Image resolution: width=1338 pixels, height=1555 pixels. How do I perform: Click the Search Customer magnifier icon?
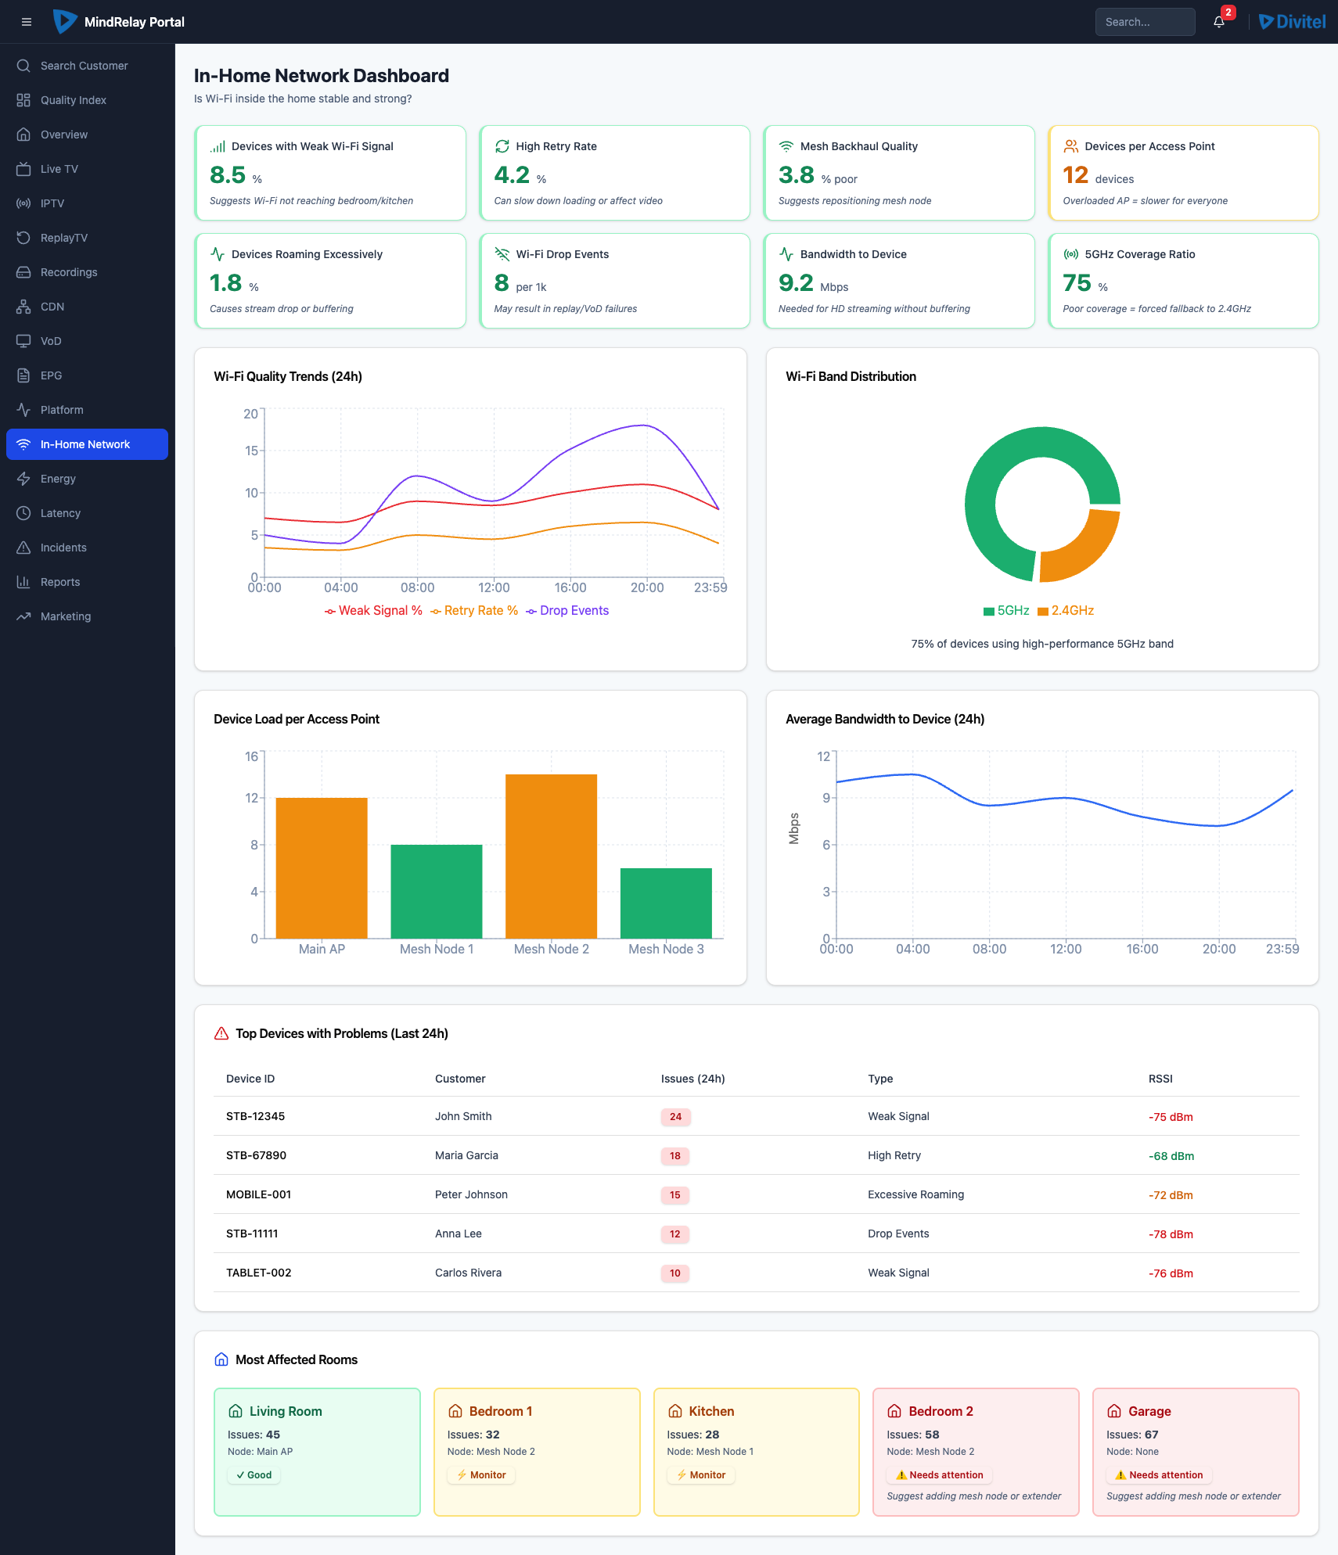click(x=23, y=66)
